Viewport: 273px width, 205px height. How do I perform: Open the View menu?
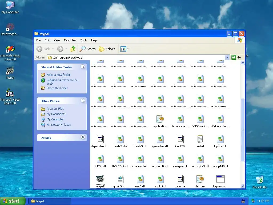tap(57, 40)
